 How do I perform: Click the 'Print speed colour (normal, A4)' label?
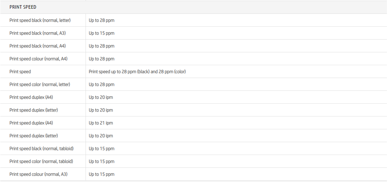point(38,59)
